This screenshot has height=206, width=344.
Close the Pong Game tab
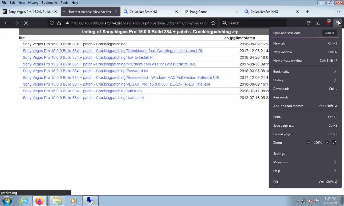(237, 12)
